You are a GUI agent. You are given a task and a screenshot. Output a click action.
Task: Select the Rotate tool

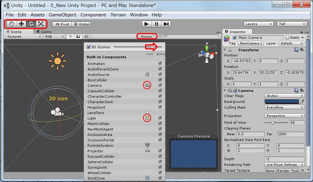31,24
